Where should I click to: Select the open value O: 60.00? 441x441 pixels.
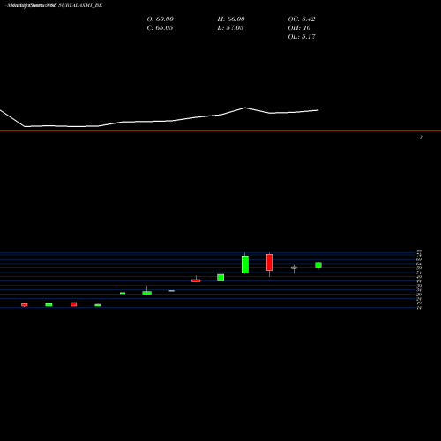pos(161,19)
